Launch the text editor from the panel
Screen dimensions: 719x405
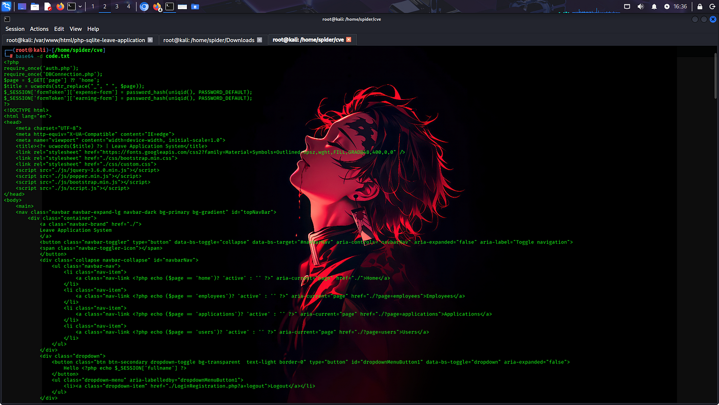coord(48,7)
